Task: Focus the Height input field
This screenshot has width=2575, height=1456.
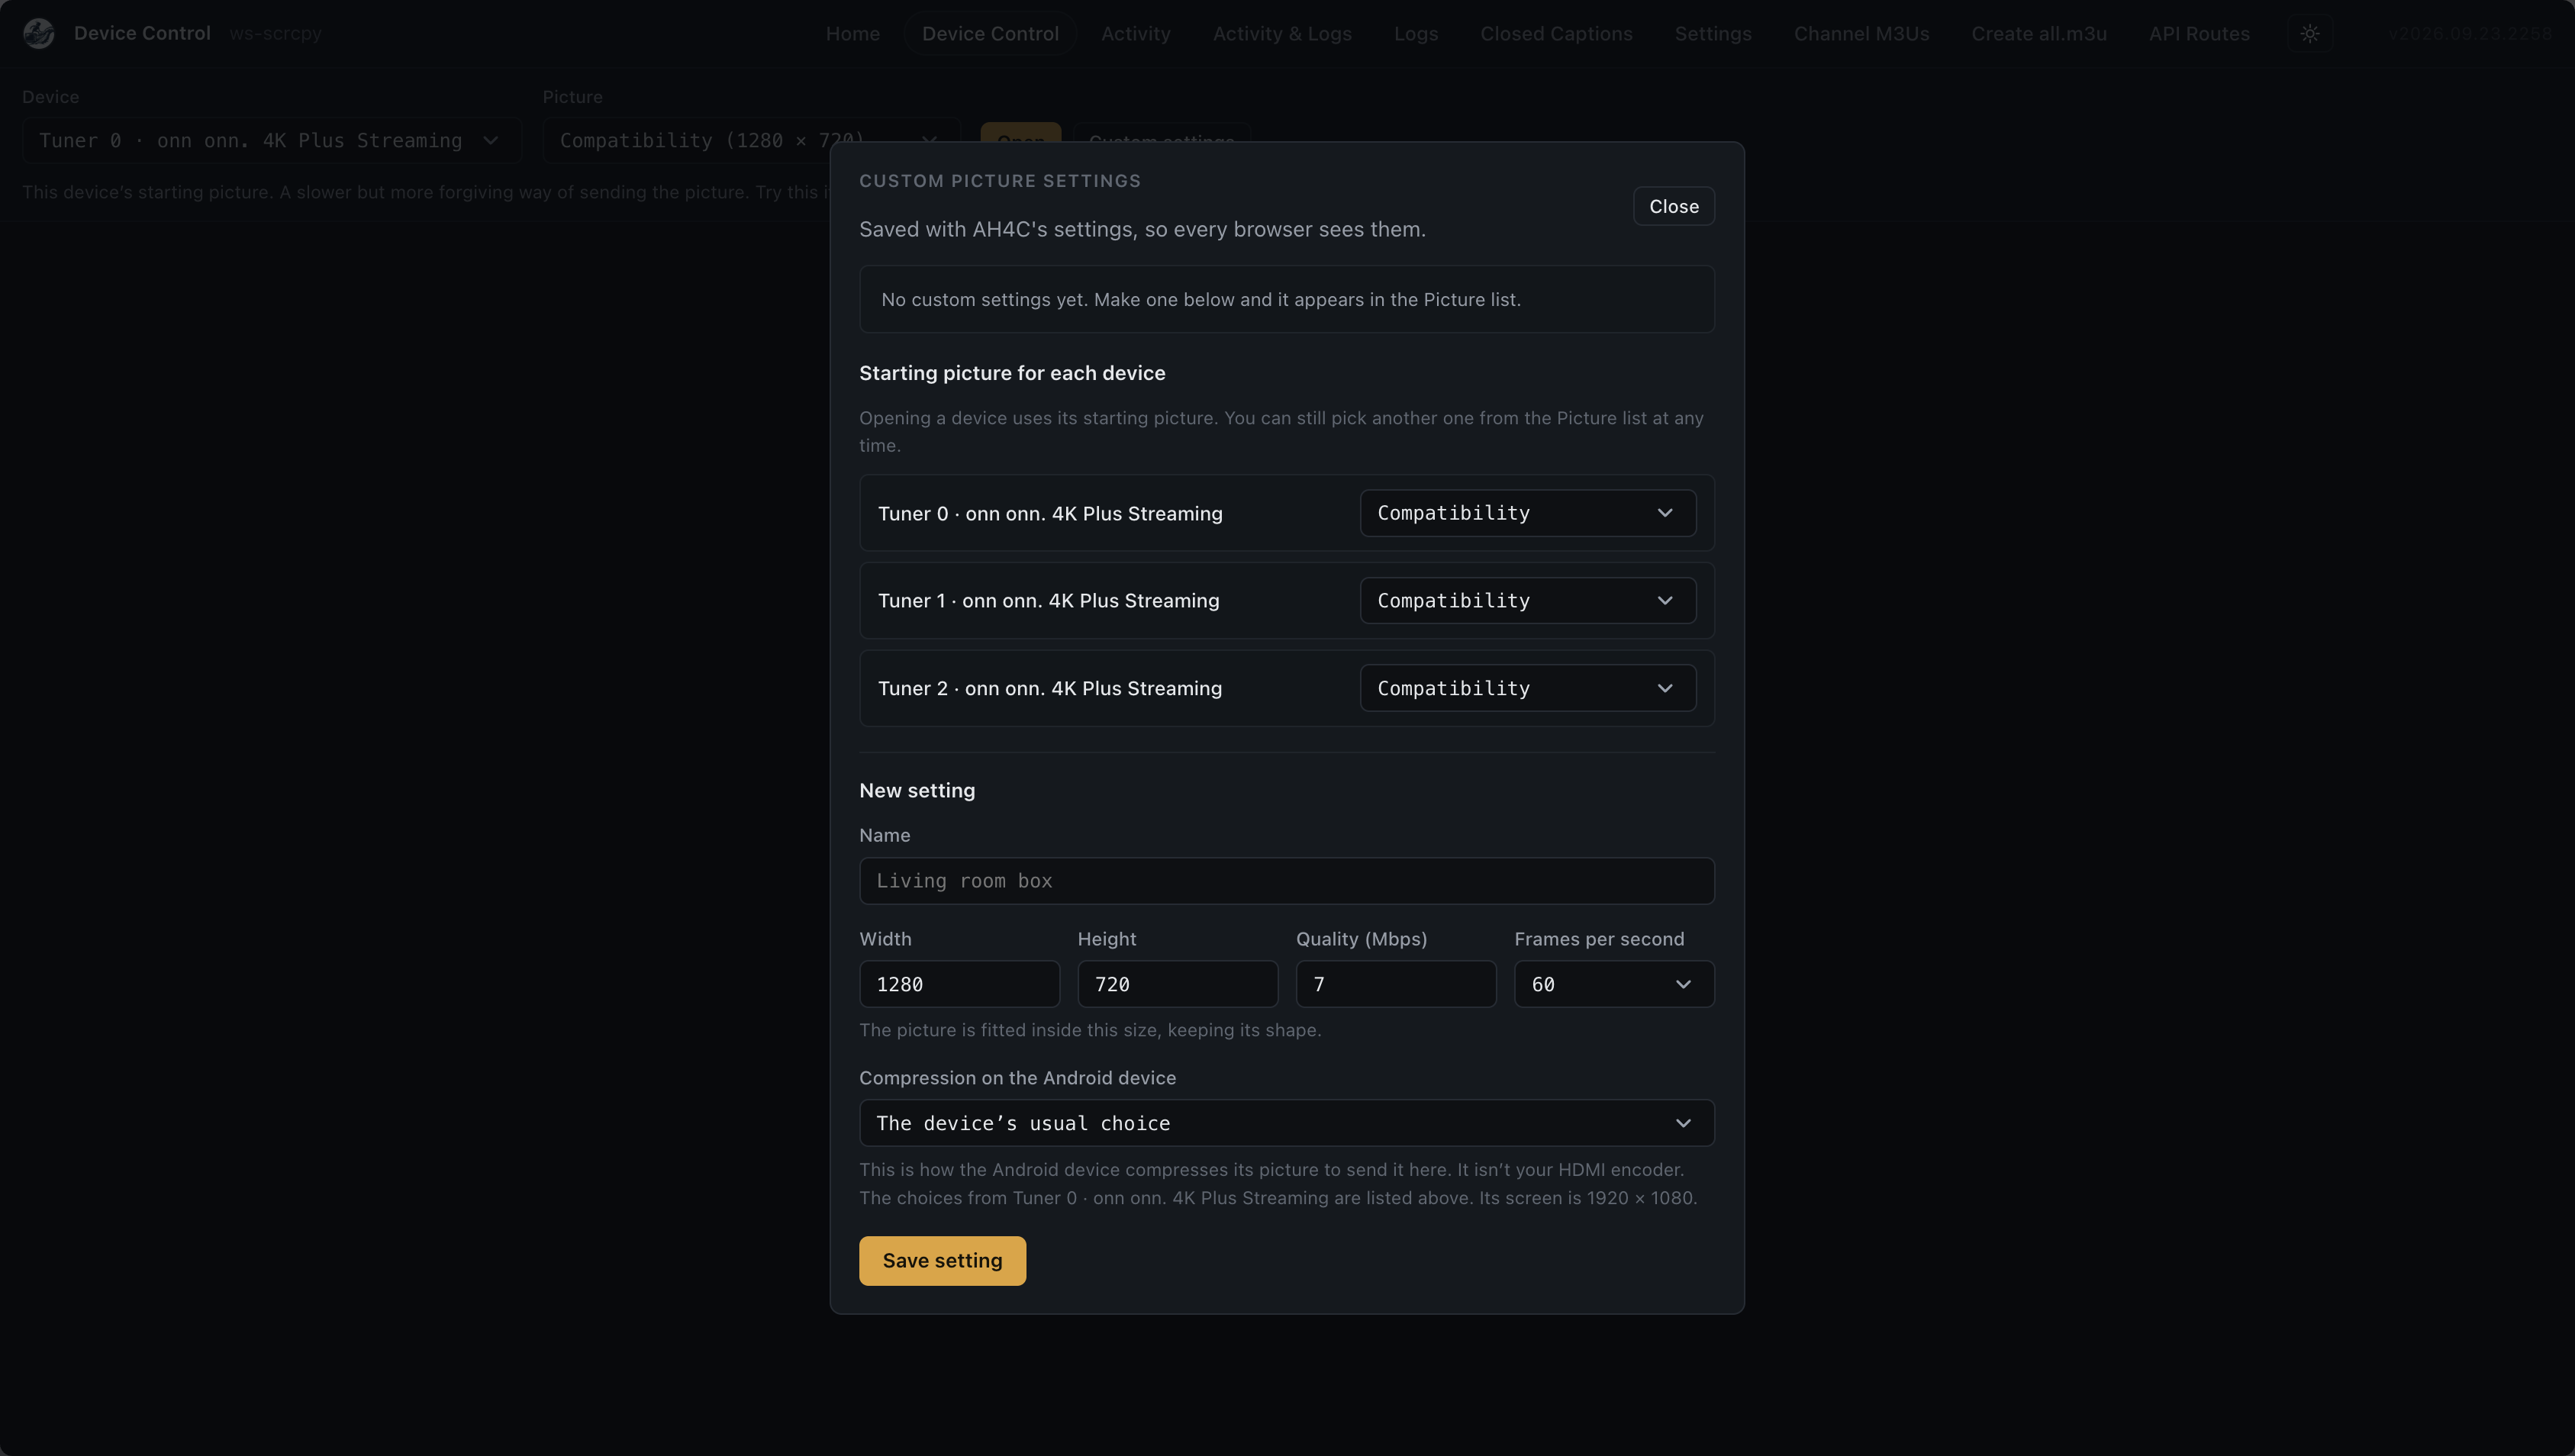Action: tap(1177, 984)
